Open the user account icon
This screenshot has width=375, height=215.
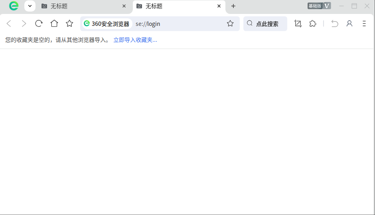point(349,23)
